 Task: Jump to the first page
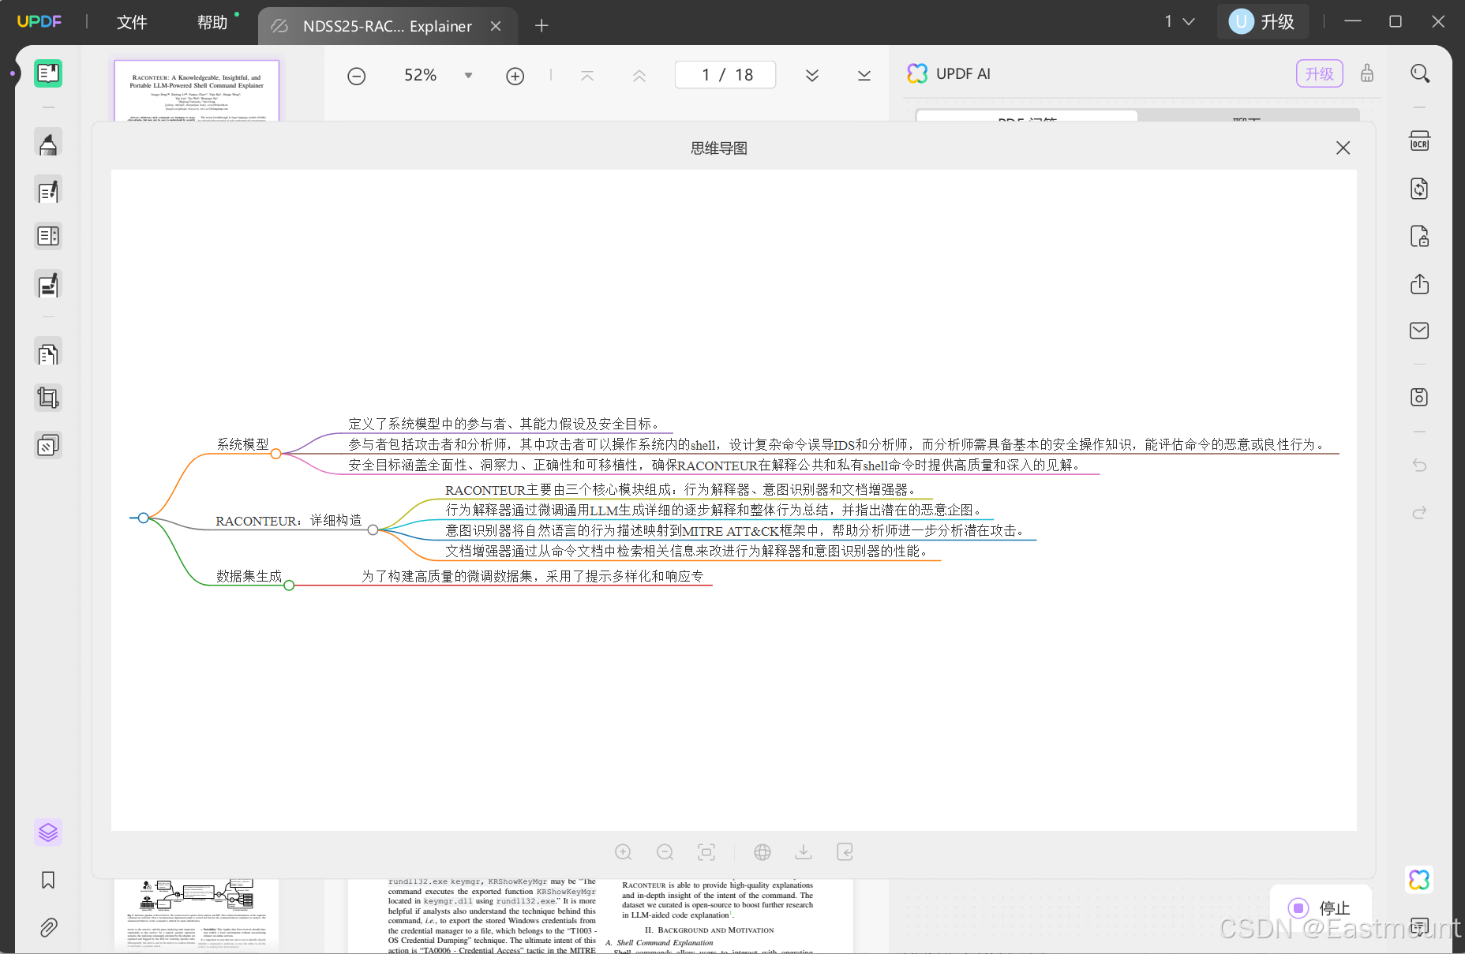(587, 76)
